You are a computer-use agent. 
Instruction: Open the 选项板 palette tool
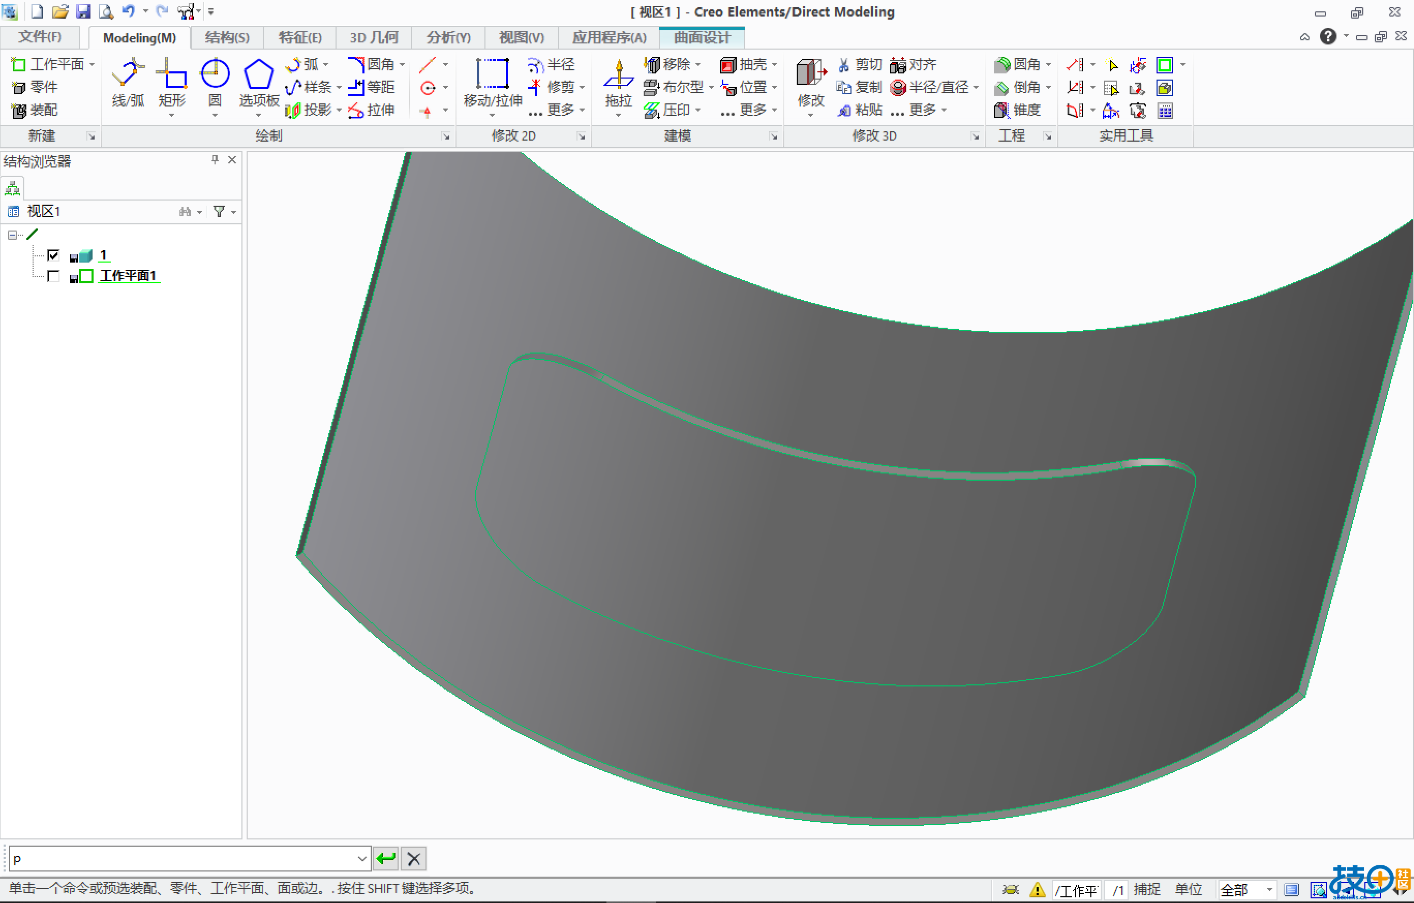click(x=259, y=82)
